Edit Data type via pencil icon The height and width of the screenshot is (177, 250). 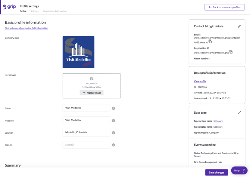point(239,113)
